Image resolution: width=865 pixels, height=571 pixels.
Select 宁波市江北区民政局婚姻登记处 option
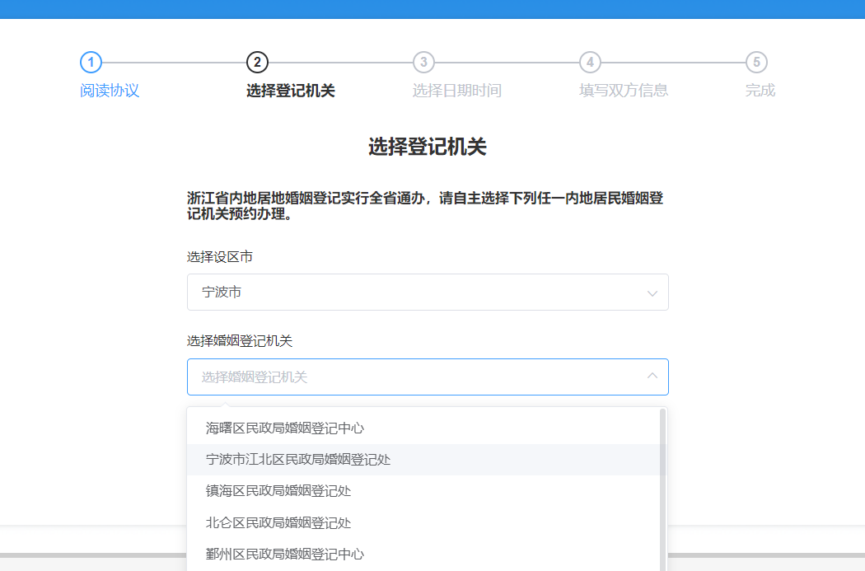(x=298, y=460)
